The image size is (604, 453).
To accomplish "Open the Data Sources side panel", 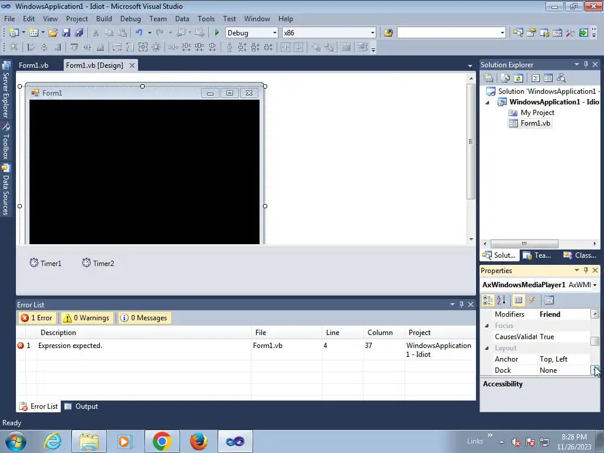I will click(x=6, y=189).
